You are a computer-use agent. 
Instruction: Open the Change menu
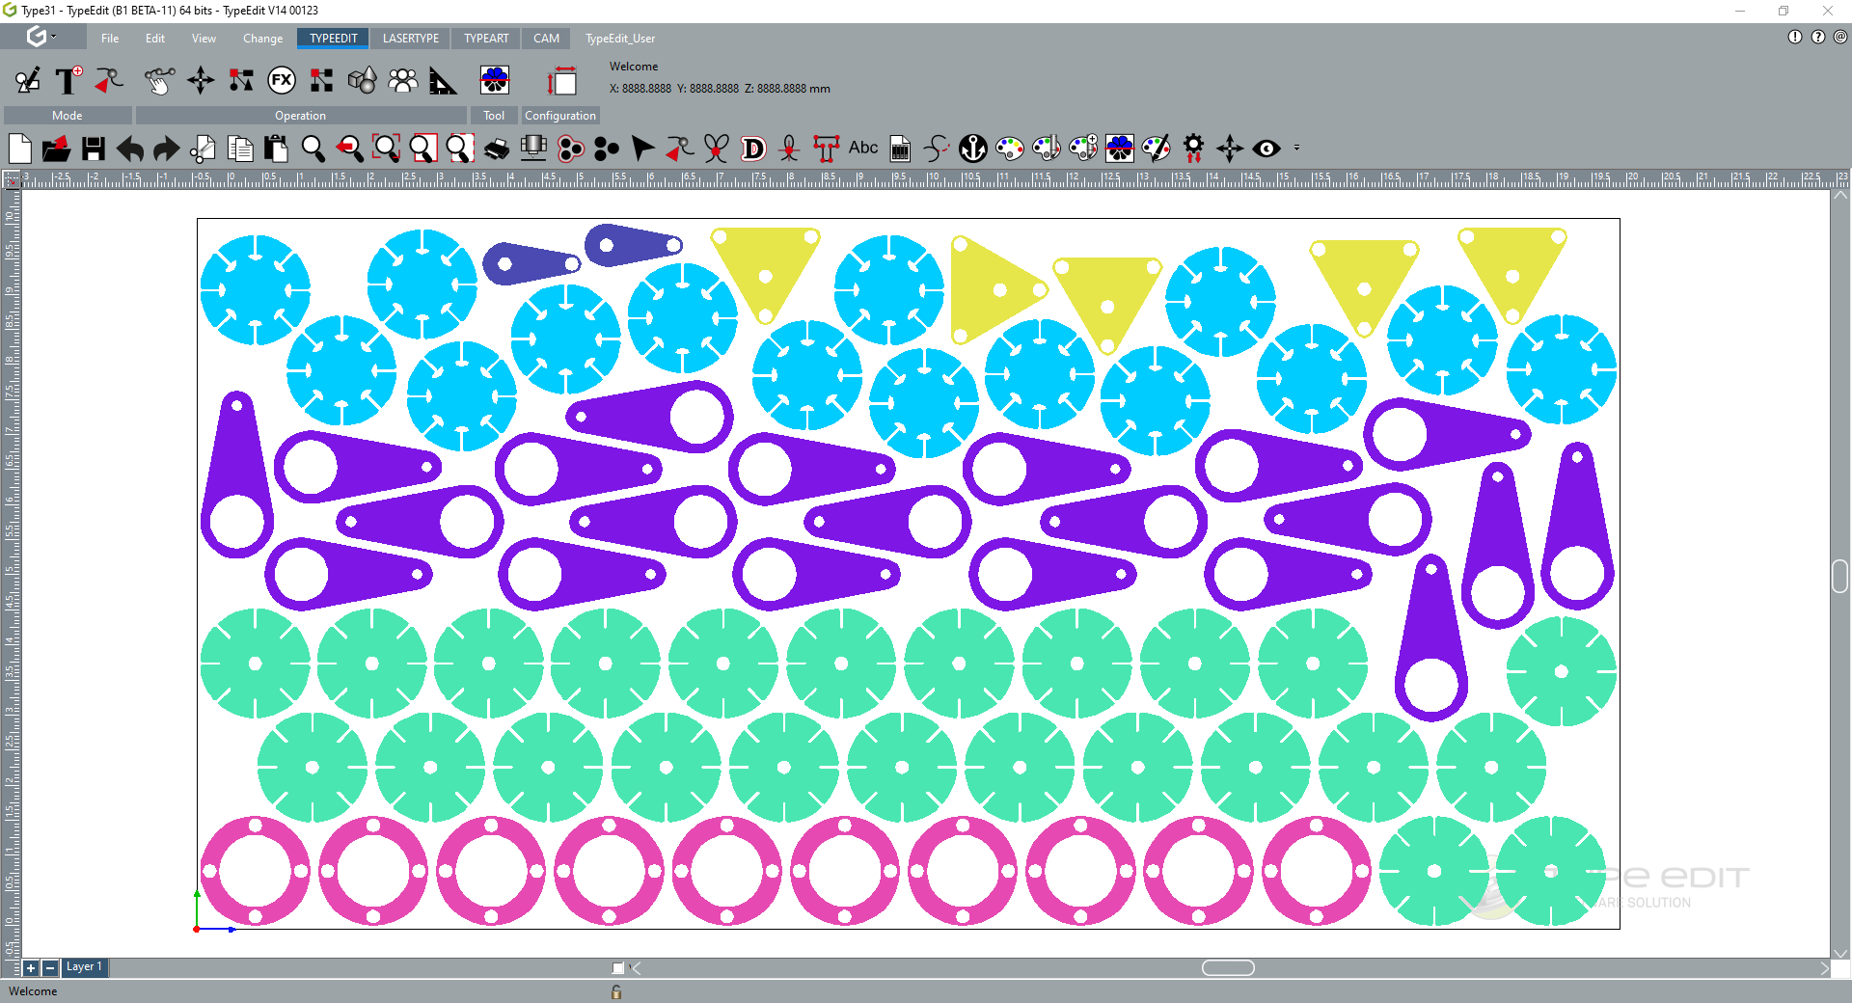click(x=262, y=39)
